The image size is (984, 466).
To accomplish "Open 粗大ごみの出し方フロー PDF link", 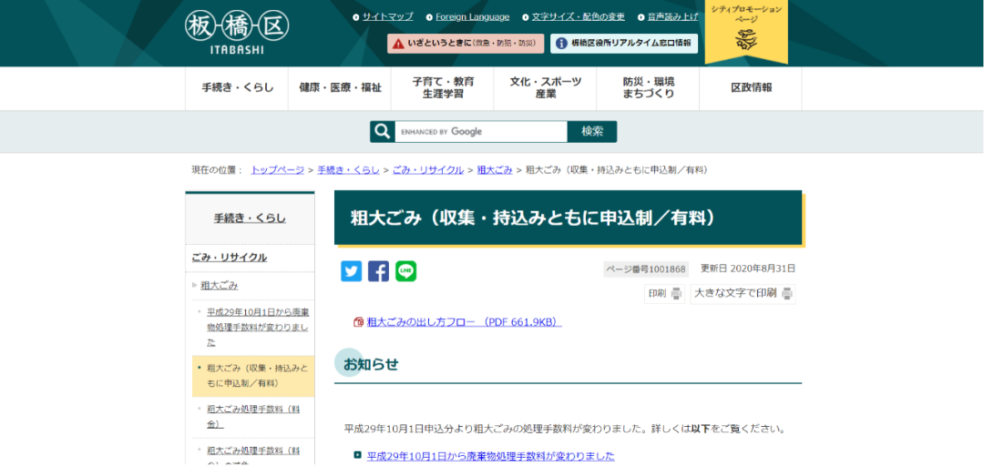I will pos(465,322).
